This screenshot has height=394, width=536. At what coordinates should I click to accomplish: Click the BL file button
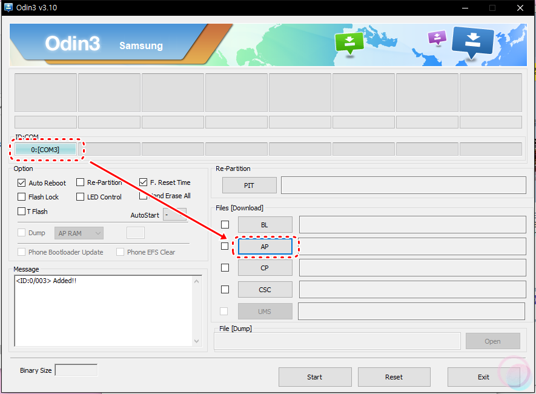click(x=265, y=225)
